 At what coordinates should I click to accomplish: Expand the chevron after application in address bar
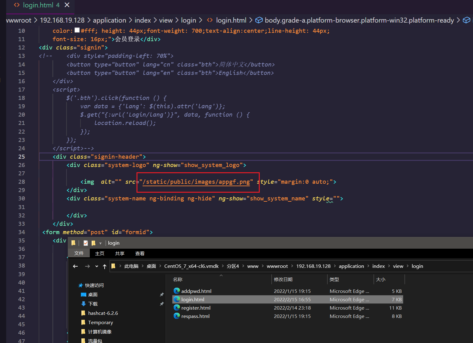(x=368, y=266)
